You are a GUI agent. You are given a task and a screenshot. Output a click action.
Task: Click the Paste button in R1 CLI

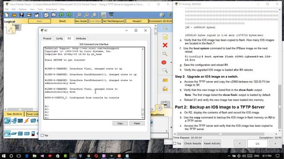pos(137,123)
